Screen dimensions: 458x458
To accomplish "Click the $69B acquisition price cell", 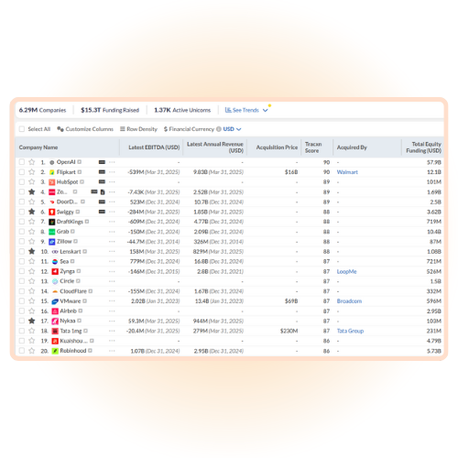I will (291, 301).
